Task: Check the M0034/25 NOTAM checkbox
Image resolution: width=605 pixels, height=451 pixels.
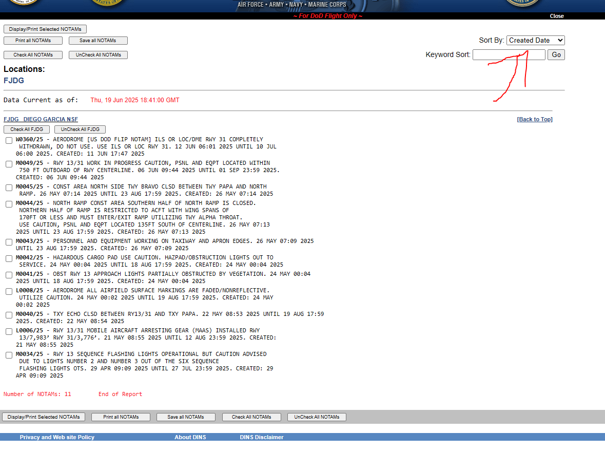Action: pyautogui.click(x=9, y=355)
